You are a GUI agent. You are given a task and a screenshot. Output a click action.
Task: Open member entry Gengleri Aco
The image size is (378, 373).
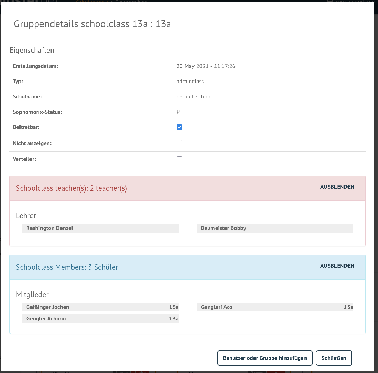point(217,307)
